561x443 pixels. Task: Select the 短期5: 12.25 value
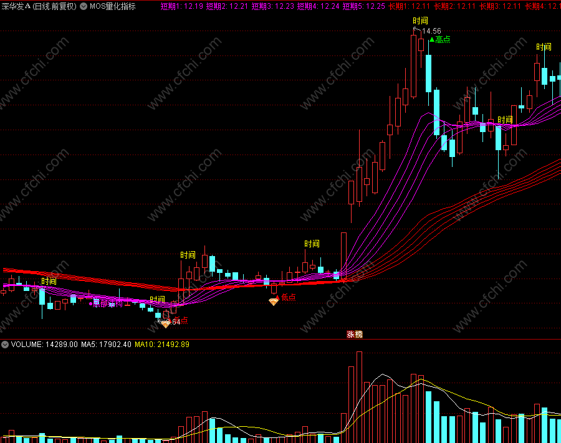click(x=364, y=6)
